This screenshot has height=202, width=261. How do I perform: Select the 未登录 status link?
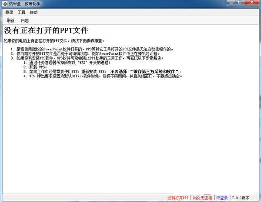point(222,197)
